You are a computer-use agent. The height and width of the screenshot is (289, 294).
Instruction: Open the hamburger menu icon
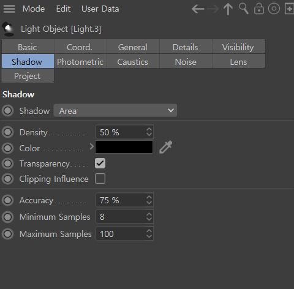pyautogui.click(x=9, y=9)
